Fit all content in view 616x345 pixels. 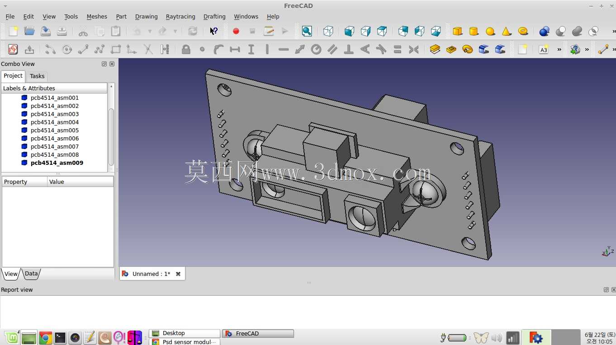click(x=307, y=31)
